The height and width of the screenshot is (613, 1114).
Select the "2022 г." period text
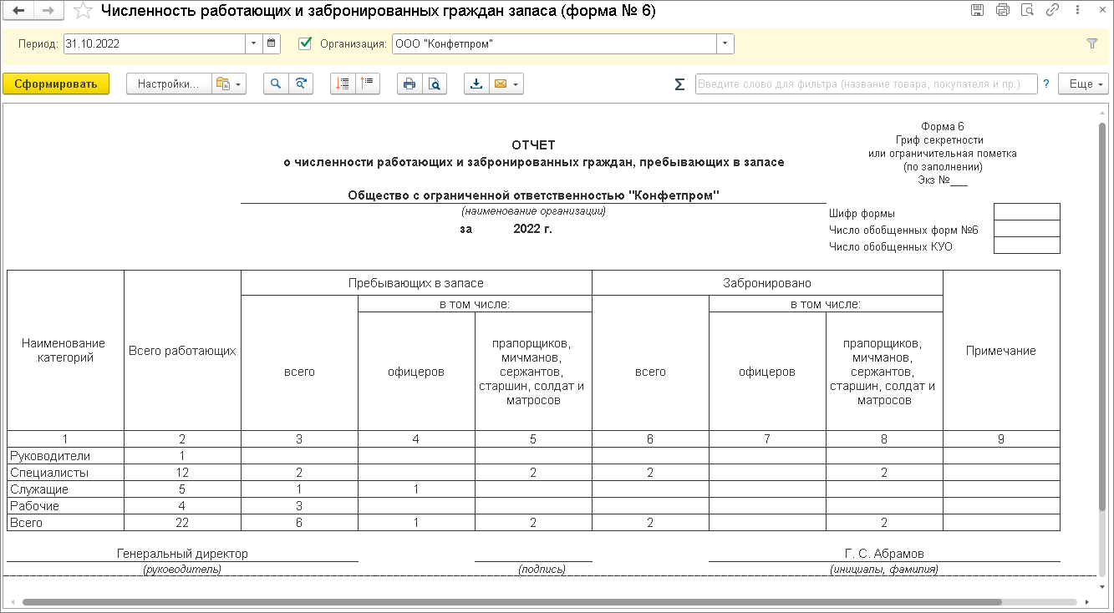click(x=532, y=229)
